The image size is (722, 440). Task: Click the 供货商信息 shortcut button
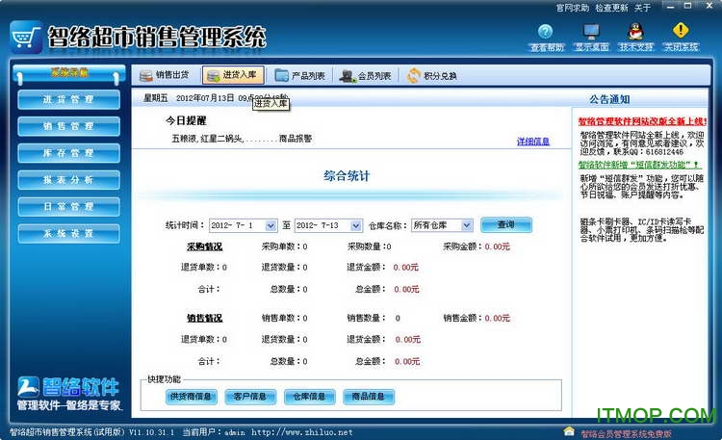[x=192, y=397]
